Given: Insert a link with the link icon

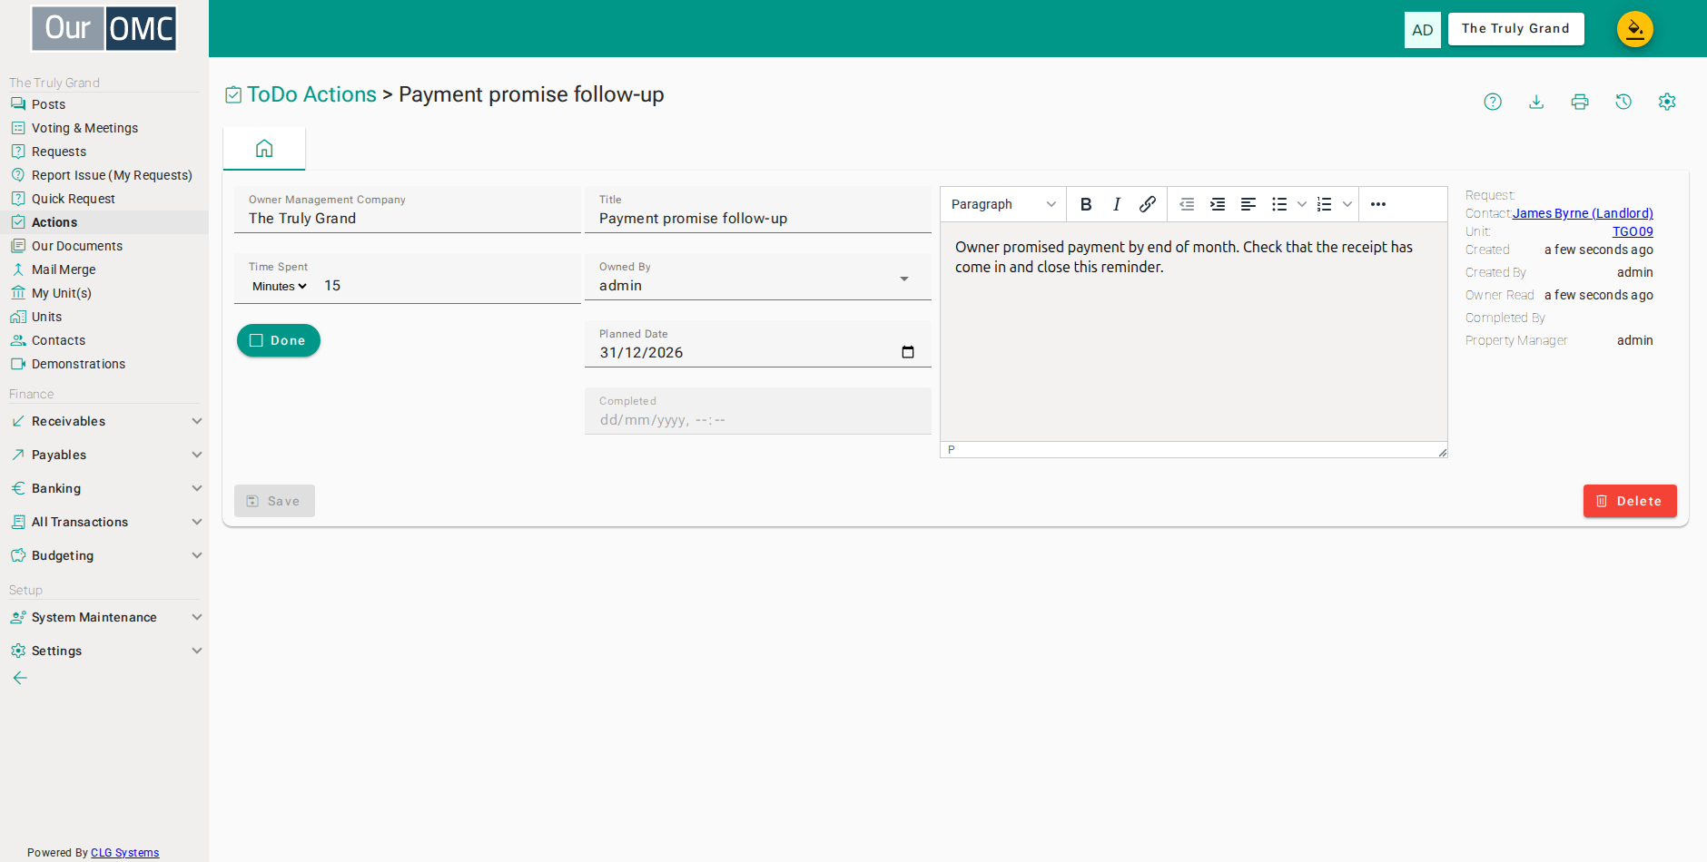Looking at the screenshot, I should (x=1148, y=204).
